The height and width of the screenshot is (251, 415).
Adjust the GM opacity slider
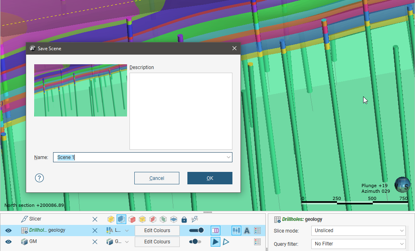(x=195, y=242)
